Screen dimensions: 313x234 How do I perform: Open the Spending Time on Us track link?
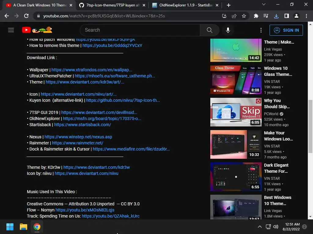coord(111,216)
